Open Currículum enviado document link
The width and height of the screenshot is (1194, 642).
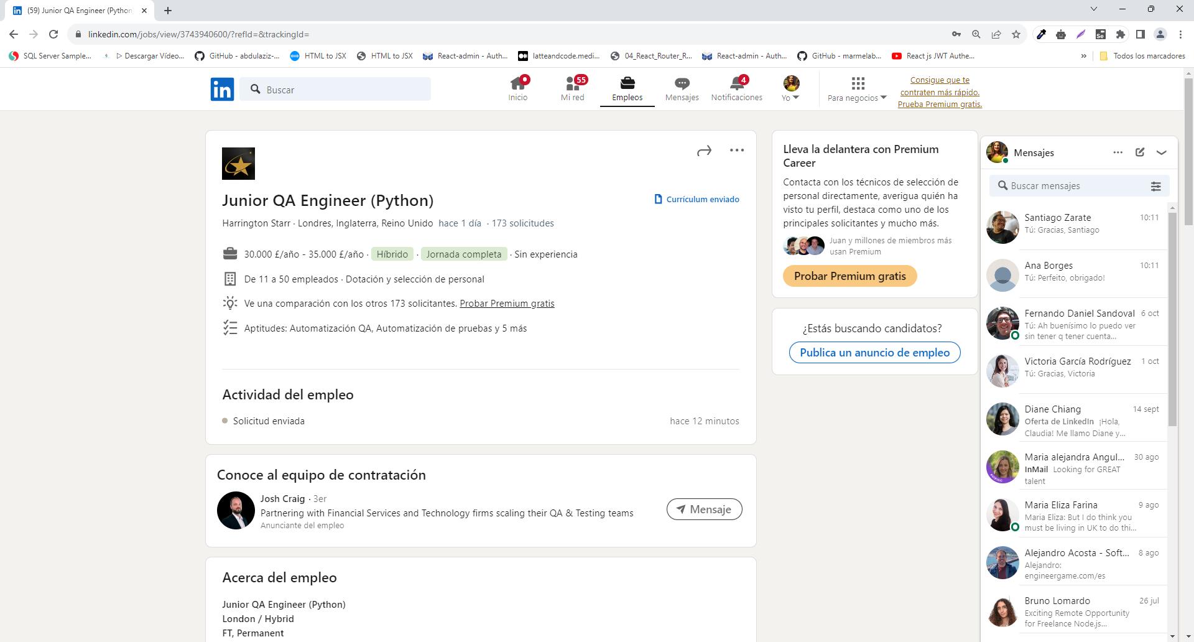(696, 199)
